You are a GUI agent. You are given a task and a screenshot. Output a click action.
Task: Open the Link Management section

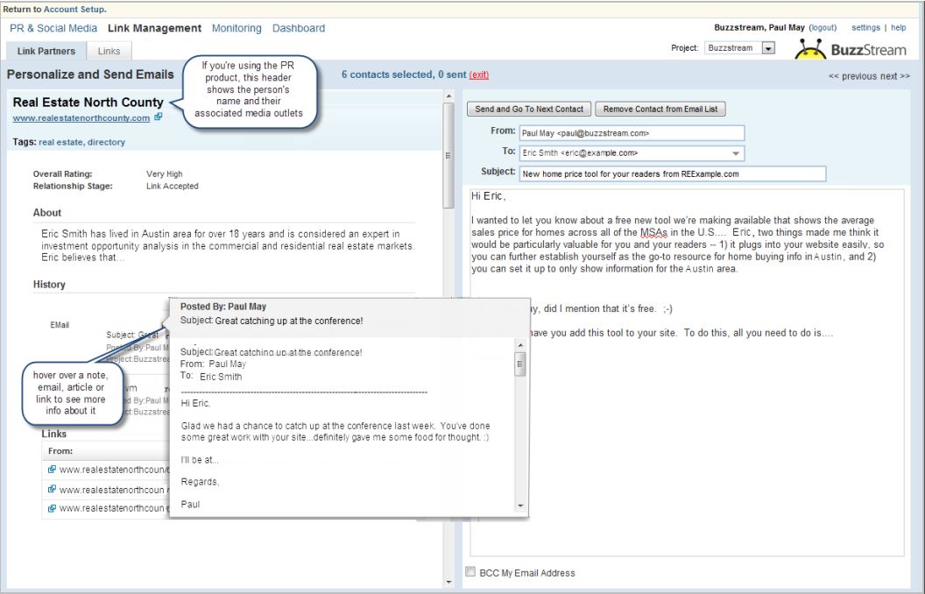click(x=154, y=28)
